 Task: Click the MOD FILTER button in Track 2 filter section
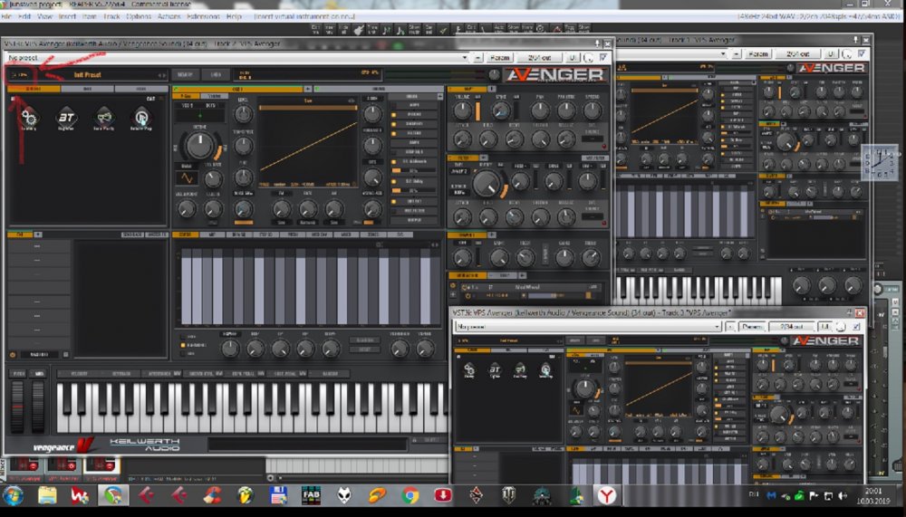[x=594, y=158]
